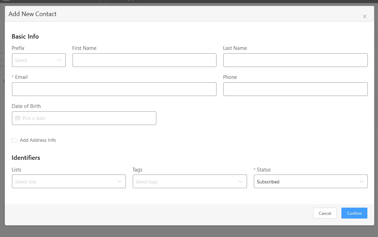
Task: Enable the Add Address Info checkbox
Action: (x=14, y=140)
